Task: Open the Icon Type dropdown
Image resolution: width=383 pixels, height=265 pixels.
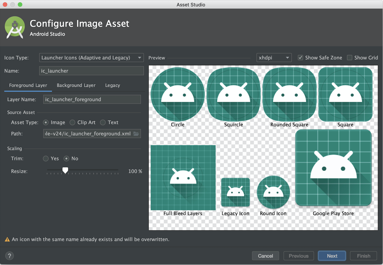Action: tap(92, 58)
